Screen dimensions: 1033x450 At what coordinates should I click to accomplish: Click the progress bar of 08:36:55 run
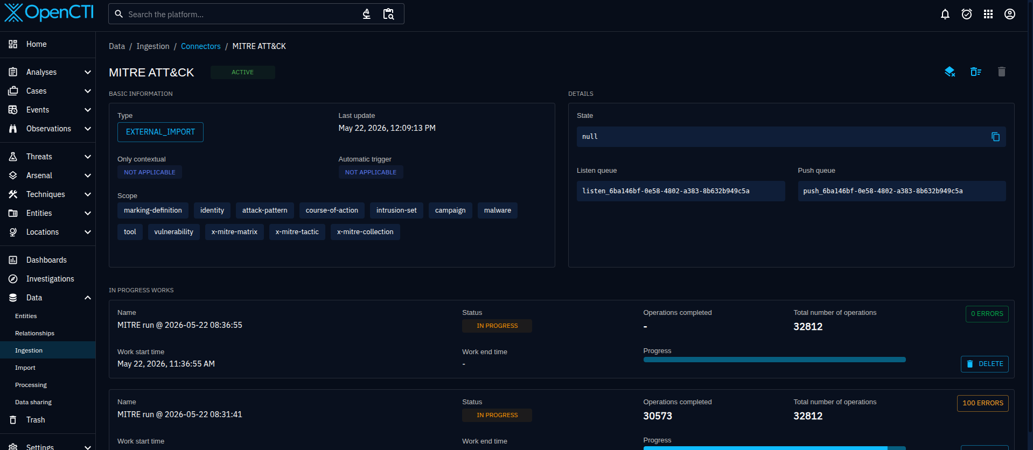click(x=774, y=360)
